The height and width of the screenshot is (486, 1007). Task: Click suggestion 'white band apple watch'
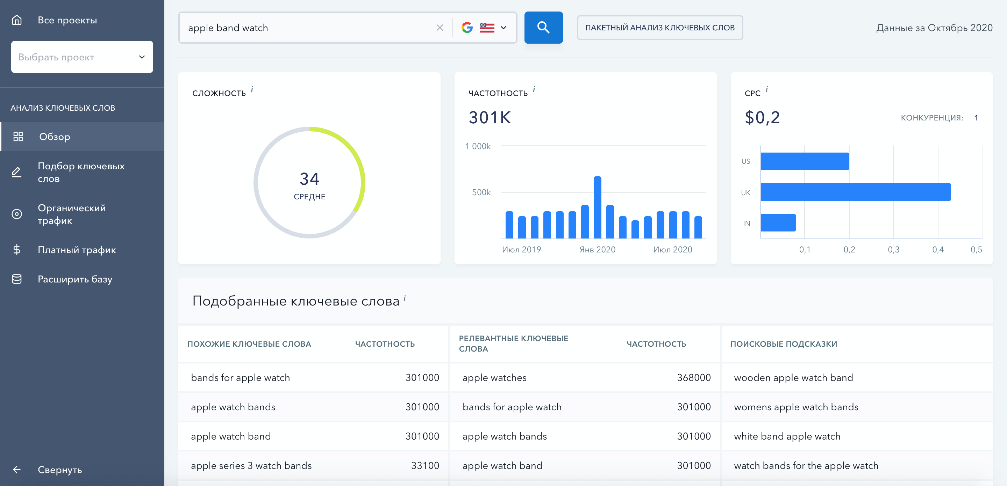tap(787, 436)
